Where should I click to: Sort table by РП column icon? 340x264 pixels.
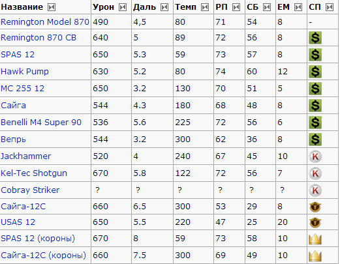click(236, 7)
